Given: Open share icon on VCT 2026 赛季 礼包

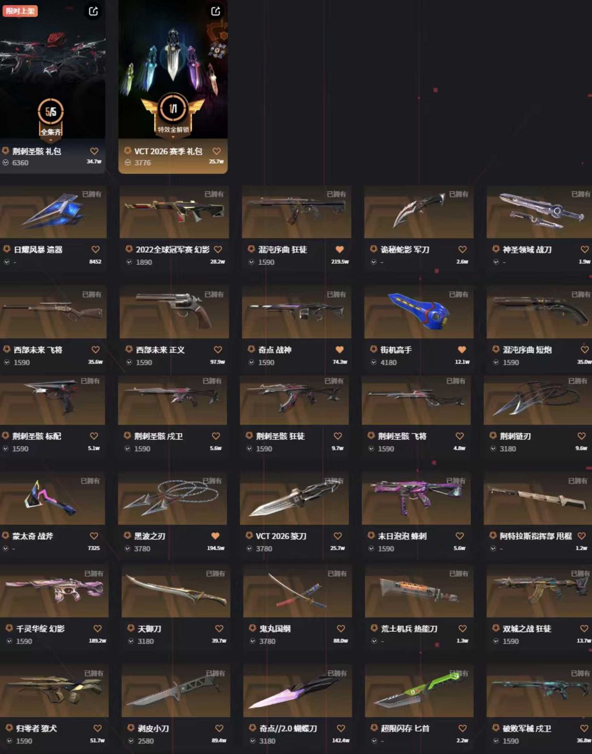Looking at the screenshot, I should [x=216, y=11].
